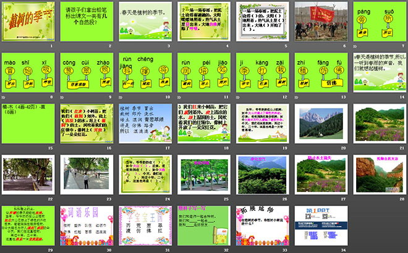Select slide 4 with yellow framed text

click(x=204, y=22)
